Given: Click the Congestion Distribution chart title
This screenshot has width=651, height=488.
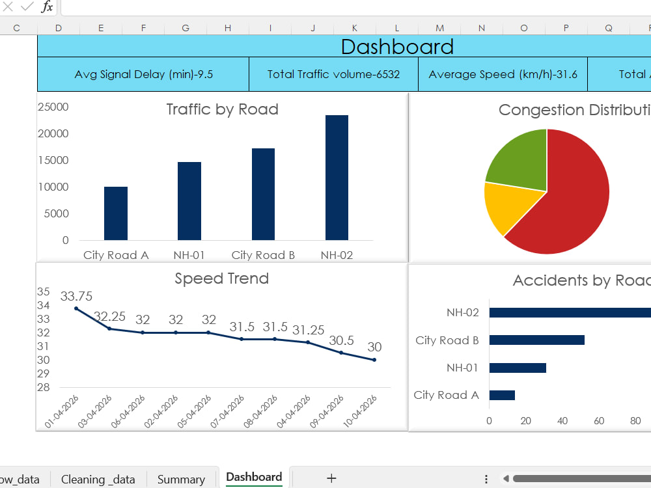Looking at the screenshot, I should tap(575, 110).
